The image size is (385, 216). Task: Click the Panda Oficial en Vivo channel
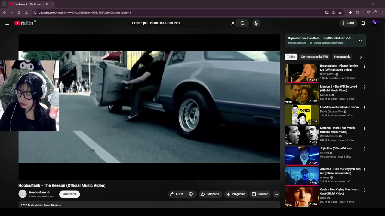pyautogui.click(x=331, y=111)
